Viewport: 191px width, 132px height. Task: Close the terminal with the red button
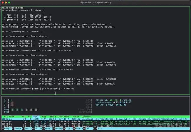(x=3, y=2)
